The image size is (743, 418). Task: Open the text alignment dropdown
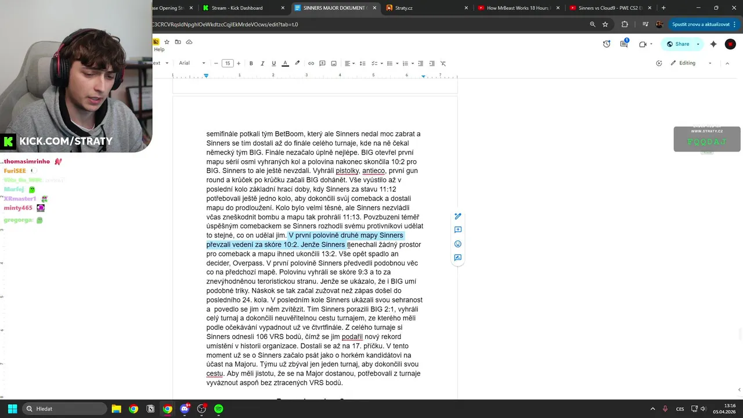point(349,63)
